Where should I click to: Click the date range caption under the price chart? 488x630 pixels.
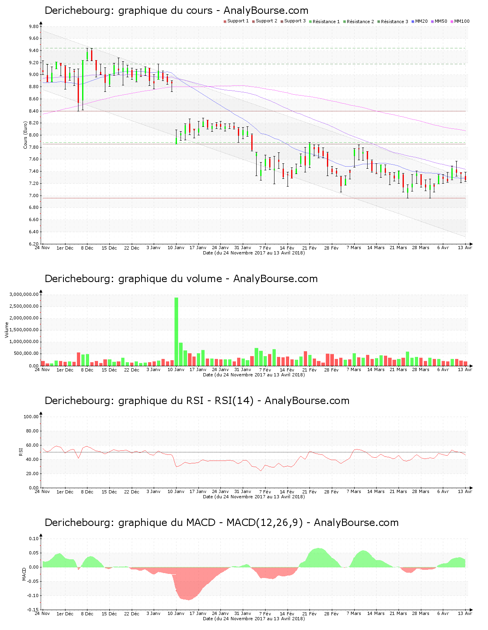tap(254, 253)
